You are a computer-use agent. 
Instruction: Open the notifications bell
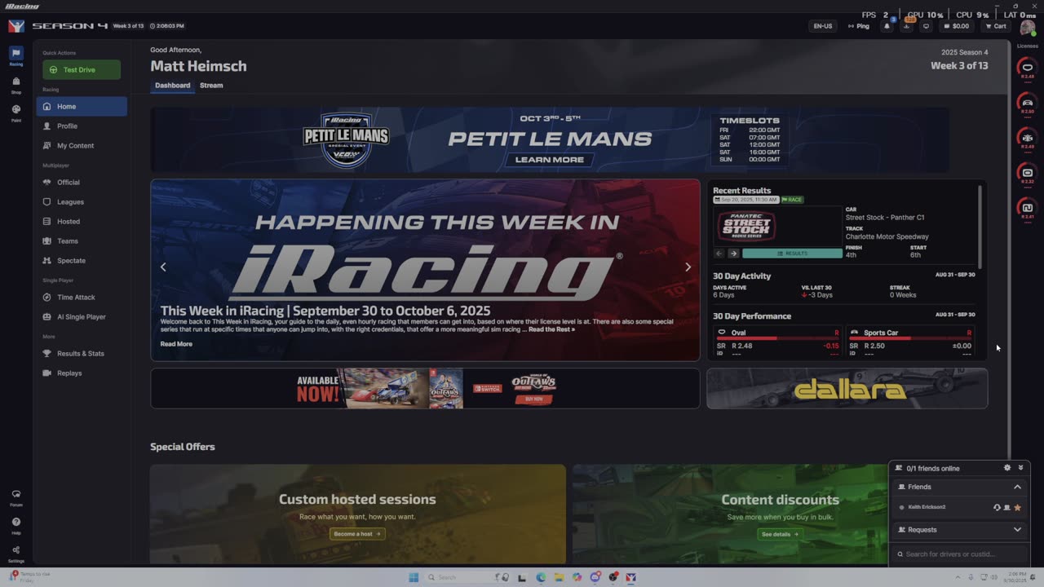point(887,26)
